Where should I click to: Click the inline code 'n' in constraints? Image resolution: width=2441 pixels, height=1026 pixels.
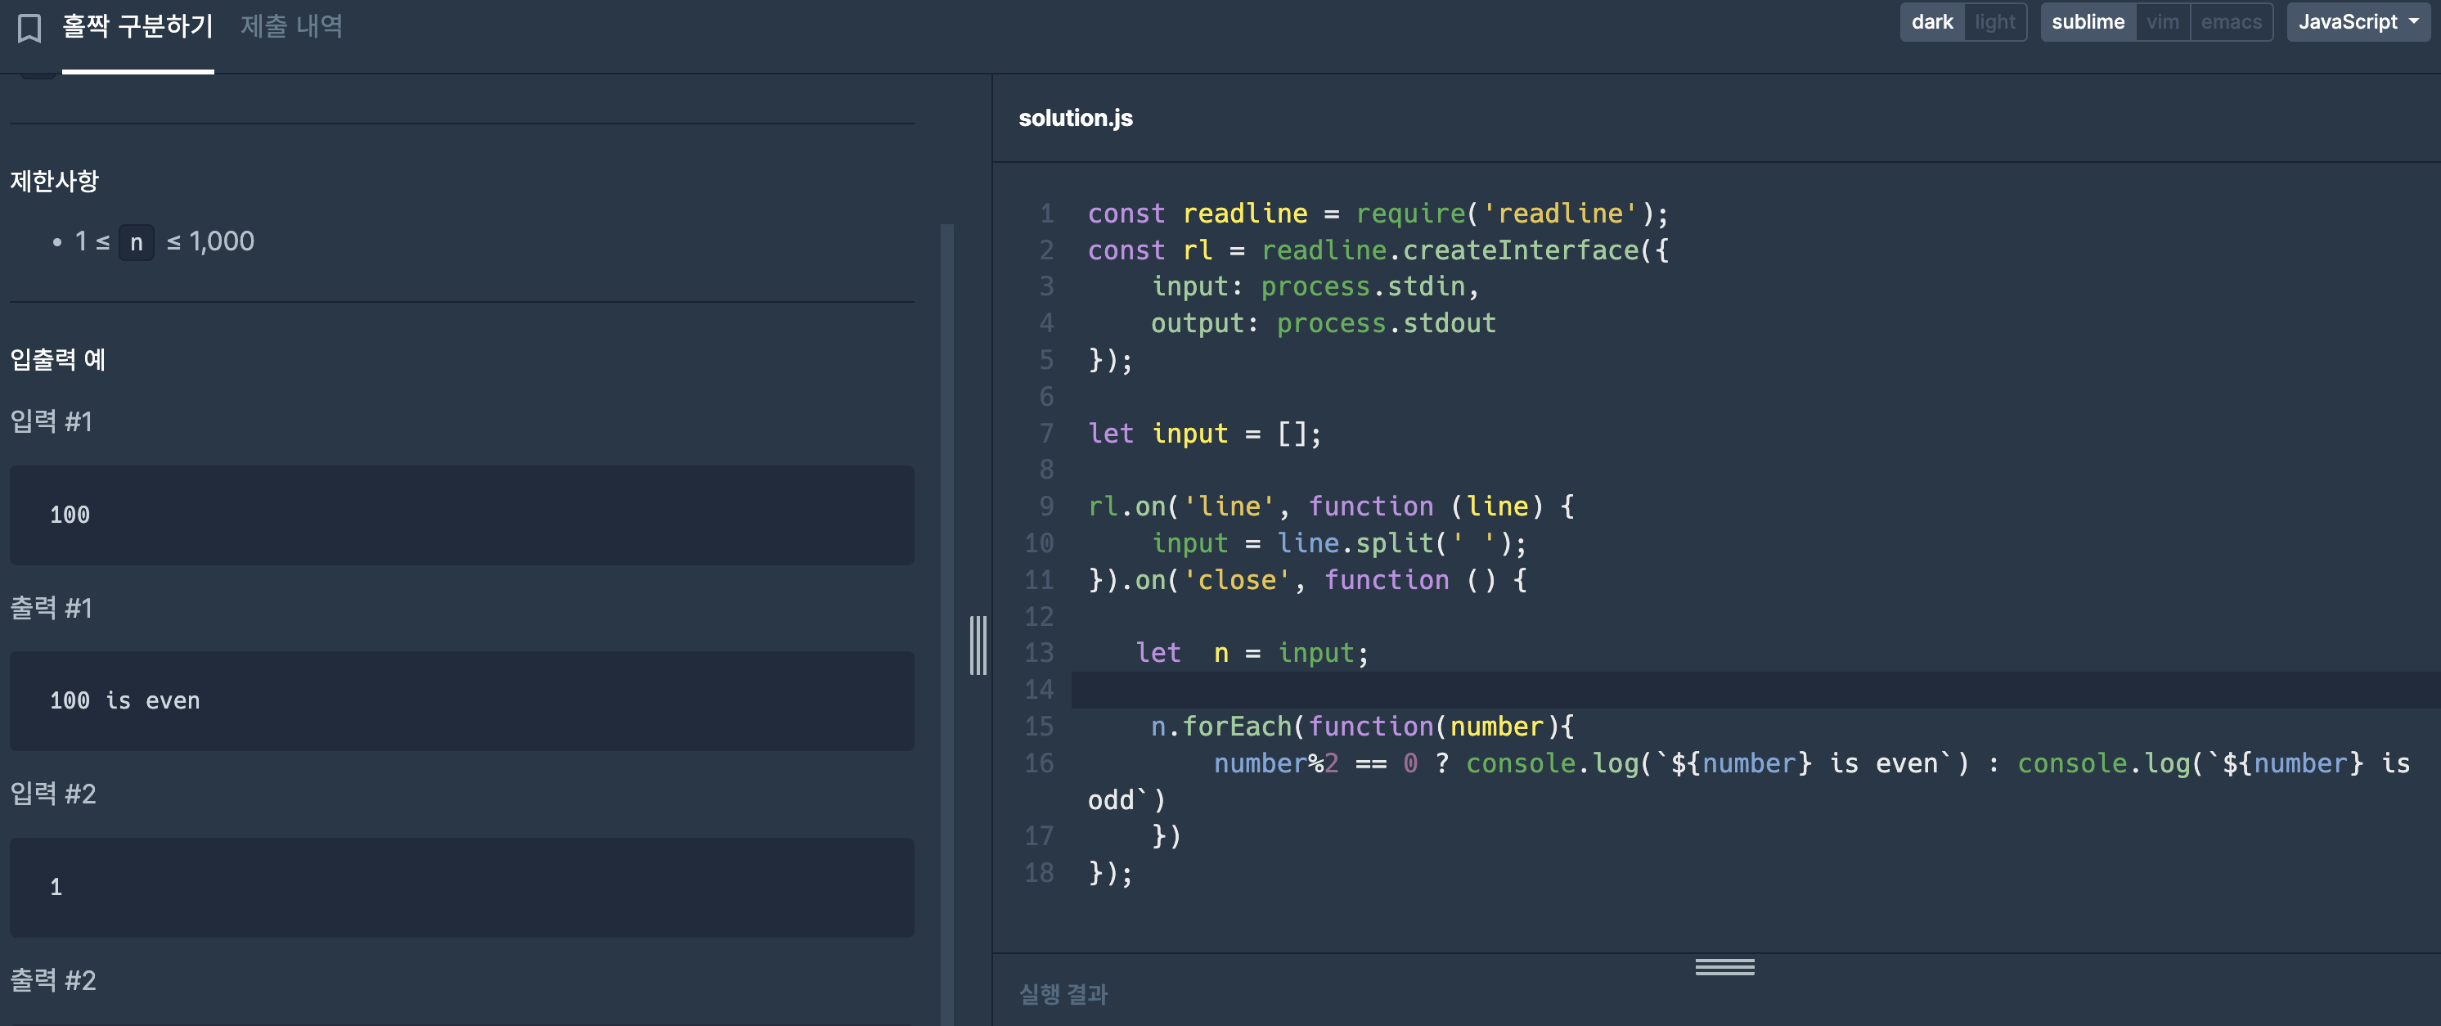[137, 242]
